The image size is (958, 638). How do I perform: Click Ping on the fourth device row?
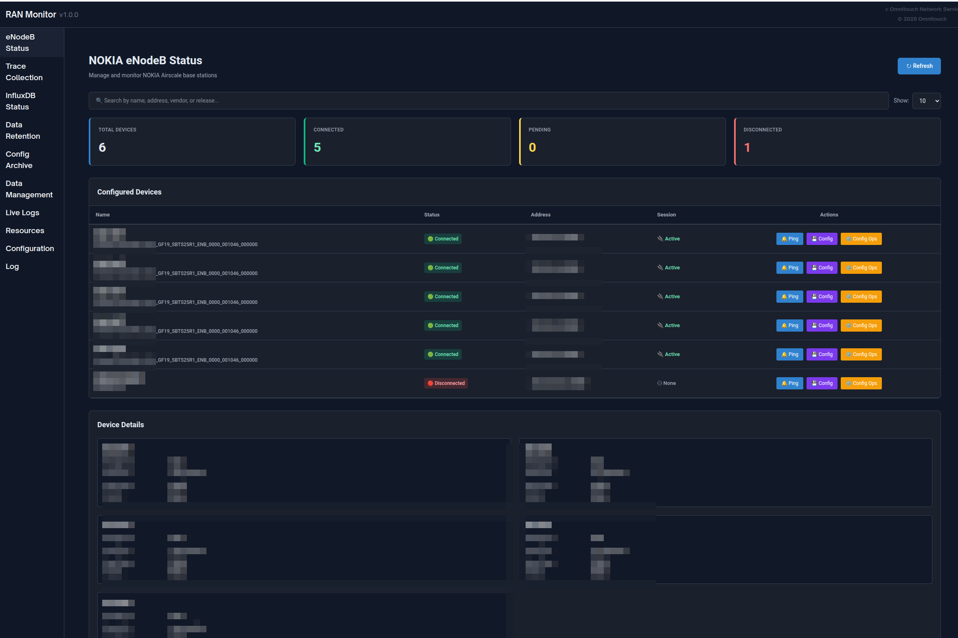(x=789, y=326)
